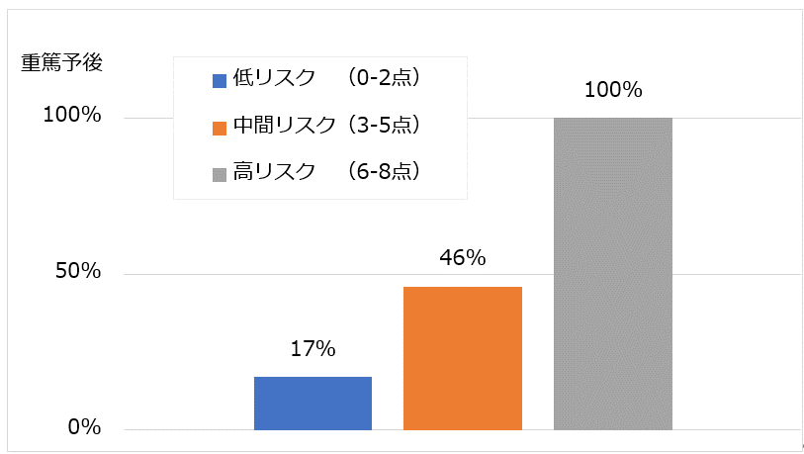Screen dimensions: 804x454
Task: Click the blue low-risk bar
Action: pyautogui.click(x=313, y=404)
